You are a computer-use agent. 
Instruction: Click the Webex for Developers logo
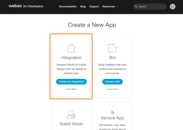point(26,6)
